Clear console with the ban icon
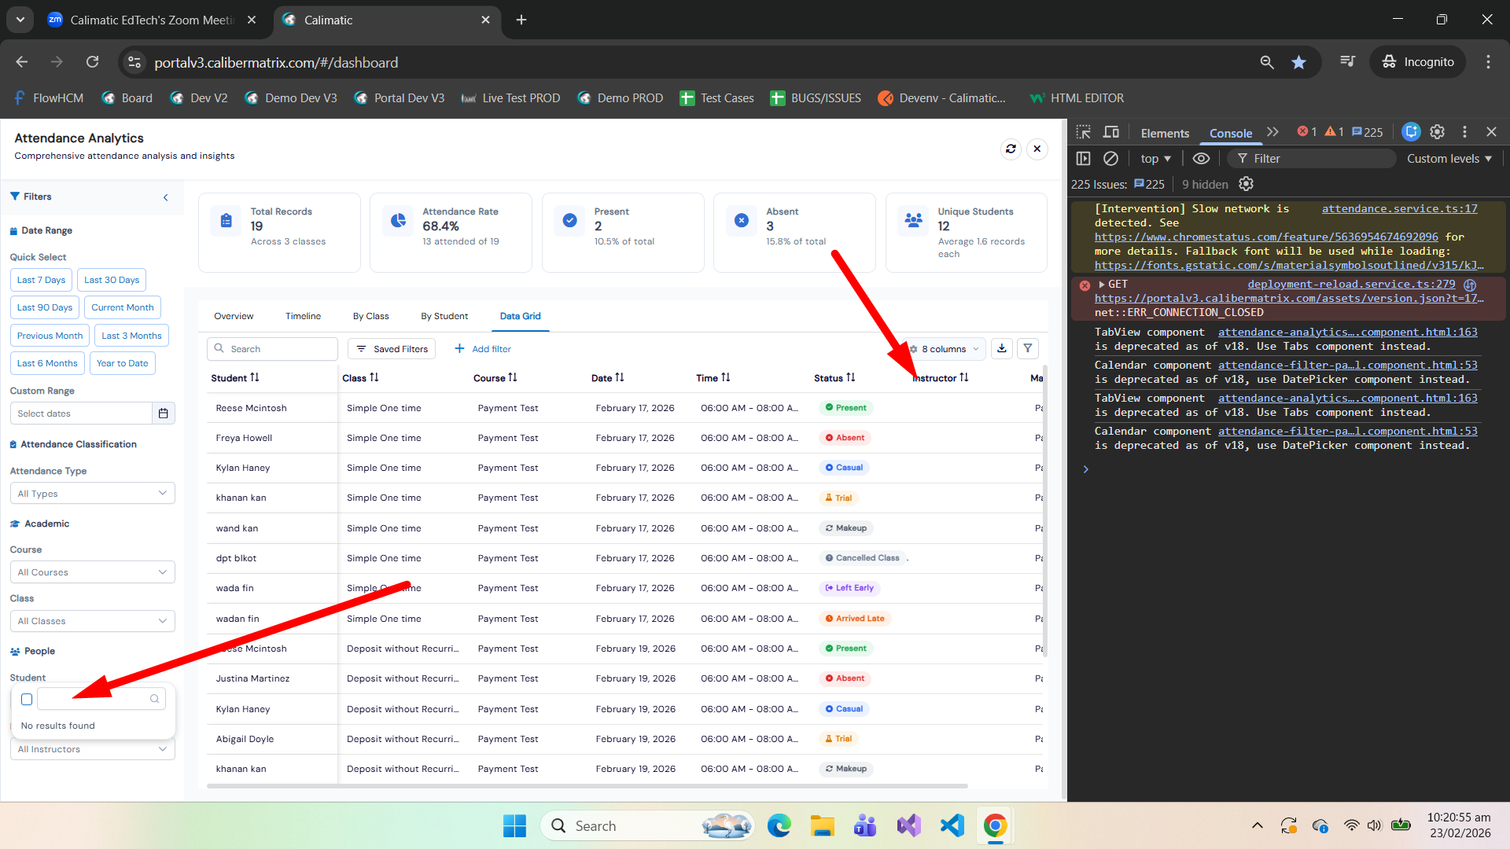The height and width of the screenshot is (849, 1510). [1110, 159]
